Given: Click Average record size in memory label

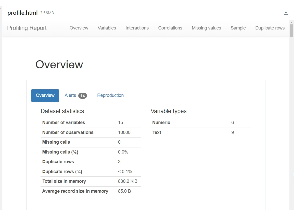Looking at the screenshot, I should coord(75,191).
